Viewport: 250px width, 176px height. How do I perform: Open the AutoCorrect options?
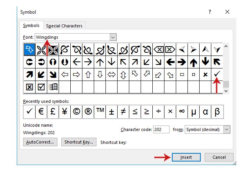[x=40, y=142]
